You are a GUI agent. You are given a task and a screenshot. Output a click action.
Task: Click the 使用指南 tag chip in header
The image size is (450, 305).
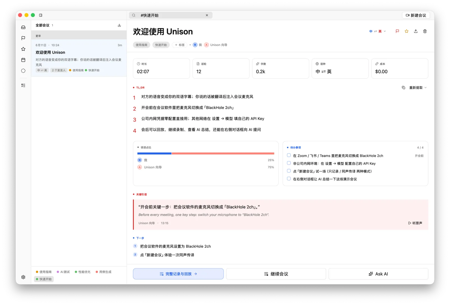click(141, 45)
